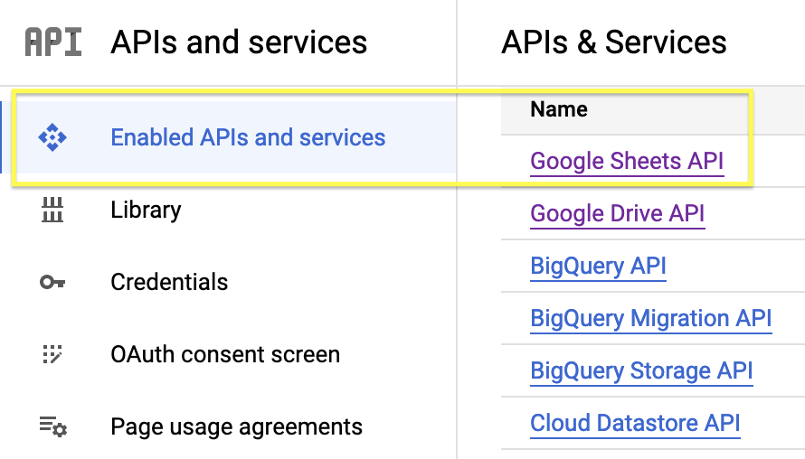Open the BigQuery Storage API link

(641, 370)
